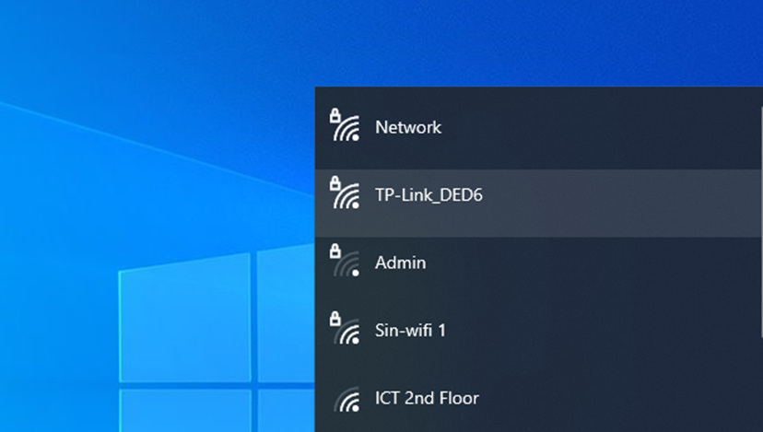Expand the Admin row by its blank right side
The image size is (763, 432).
tap(627, 263)
